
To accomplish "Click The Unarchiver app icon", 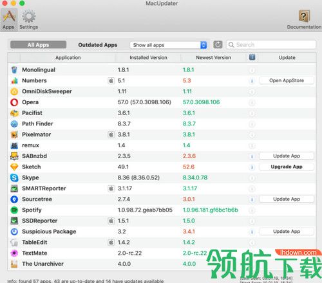I will [x=14, y=264].
